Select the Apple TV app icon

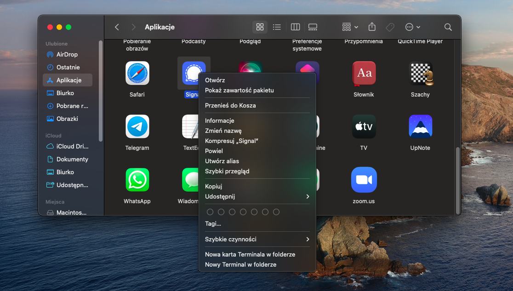point(364,127)
